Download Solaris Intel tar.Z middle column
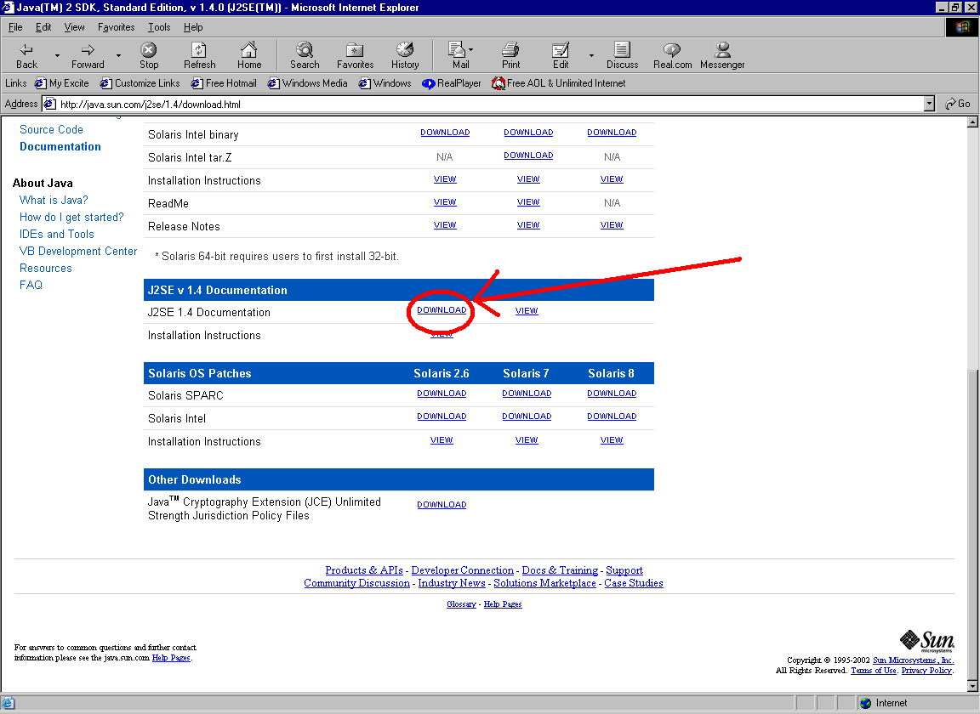Screen dimensions: 980x714 [x=529, y=155]
